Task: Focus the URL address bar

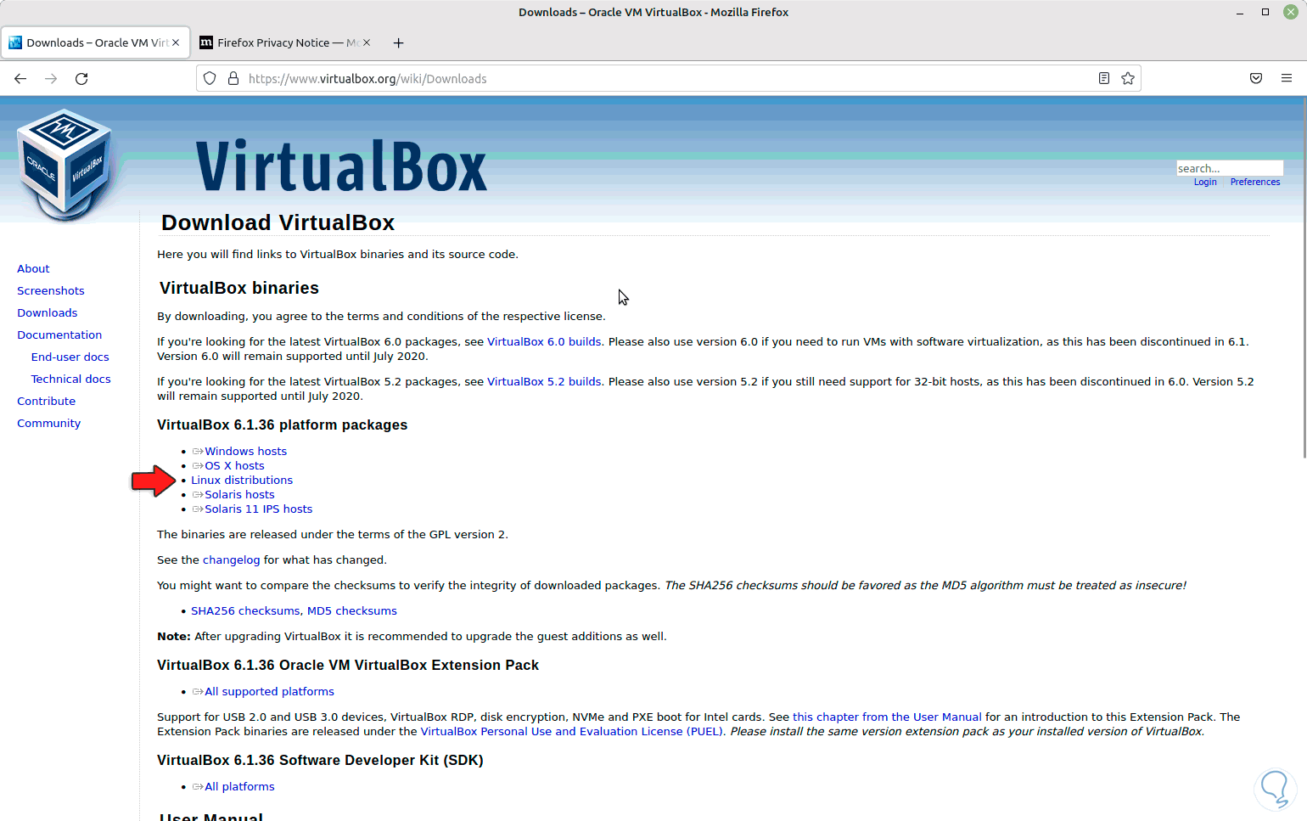Action: pos(669,79)
